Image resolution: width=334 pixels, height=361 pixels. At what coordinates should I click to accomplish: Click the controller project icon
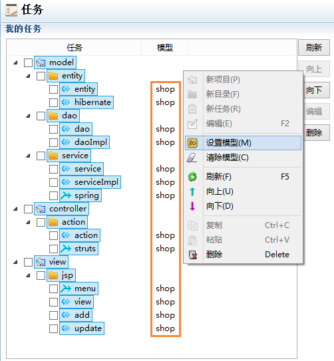[41, 209]
